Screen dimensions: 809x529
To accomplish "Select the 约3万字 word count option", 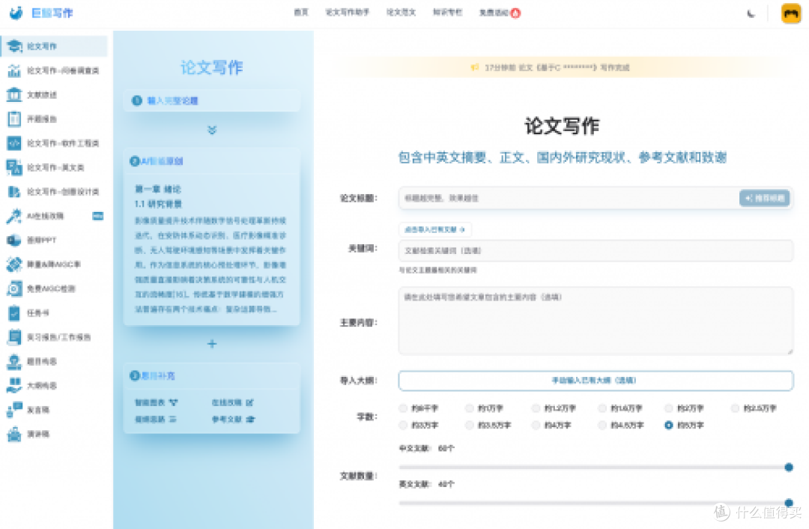I will click(x=403, y=426).
